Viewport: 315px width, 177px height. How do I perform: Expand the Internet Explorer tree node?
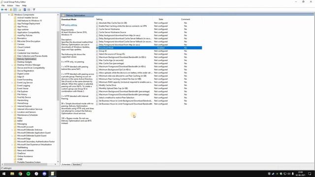click(x=12, y=106)
